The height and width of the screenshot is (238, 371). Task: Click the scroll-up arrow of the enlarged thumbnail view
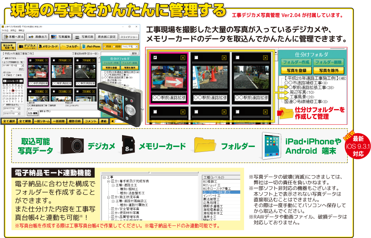coord(276,52)
